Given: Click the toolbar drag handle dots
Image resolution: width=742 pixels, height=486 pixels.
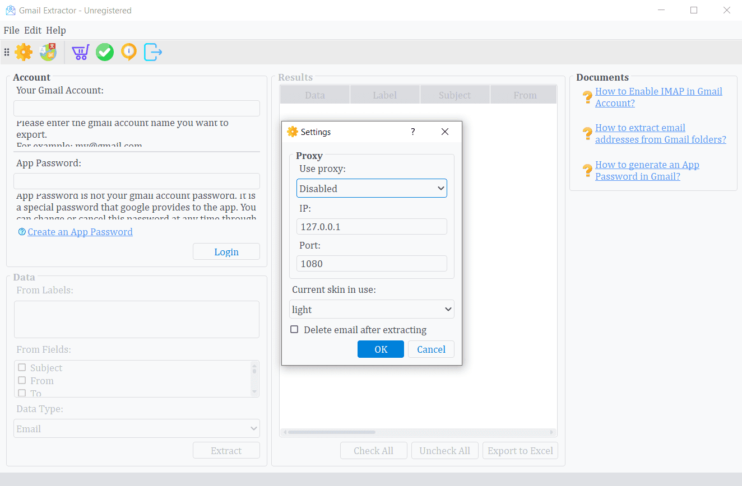Looking at the screenshot, I should [7, 52].
